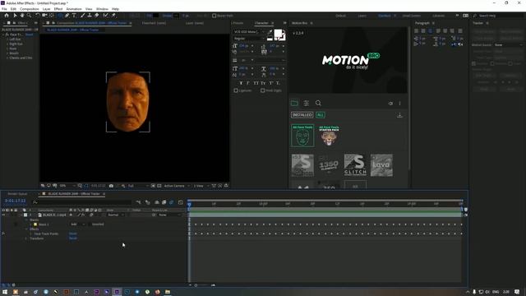The height and width of the screenshot is (296, 526).
Task: Open the Active Camera dropdown
Action: 177,186
